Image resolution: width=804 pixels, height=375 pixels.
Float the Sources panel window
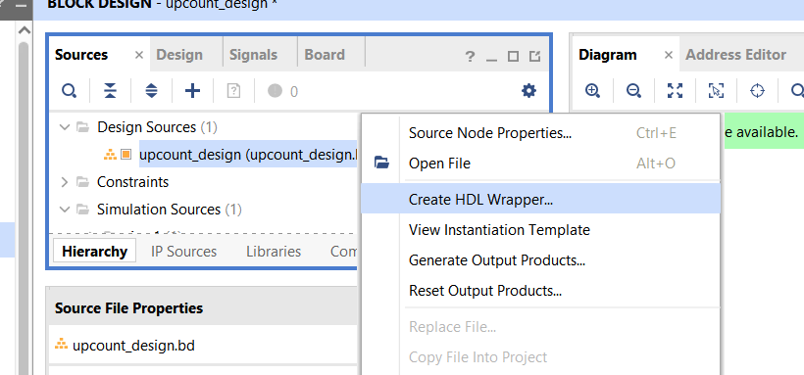tap(534, 57)
